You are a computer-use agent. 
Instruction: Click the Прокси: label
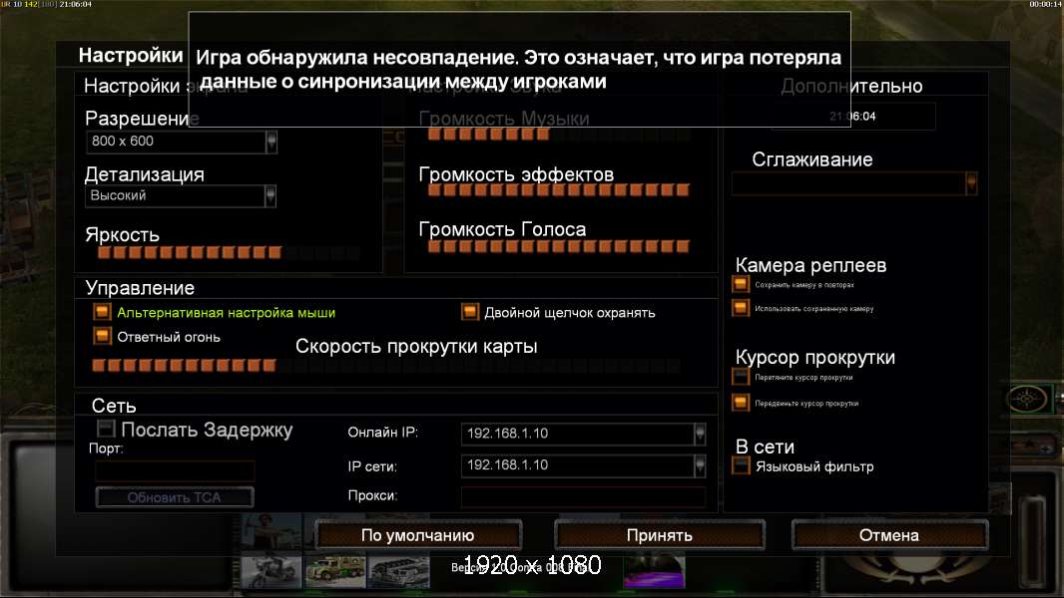point(372,495)
